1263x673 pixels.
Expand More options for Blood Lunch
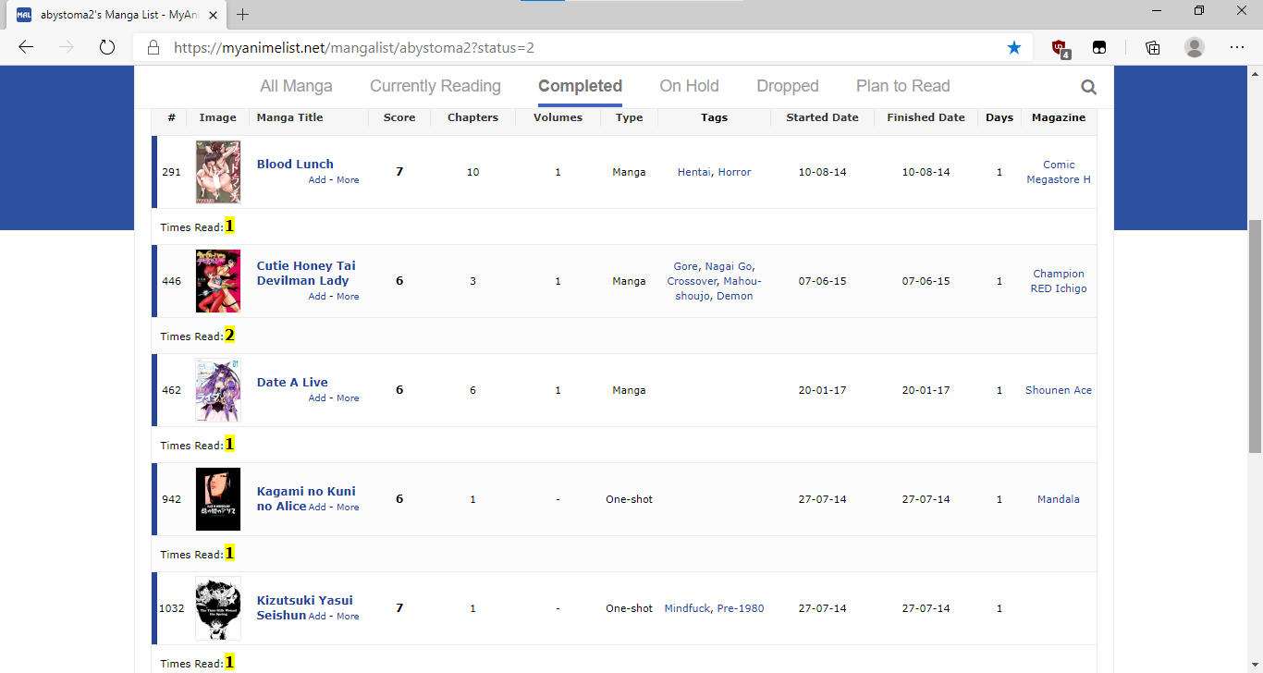tap(348, 180)
